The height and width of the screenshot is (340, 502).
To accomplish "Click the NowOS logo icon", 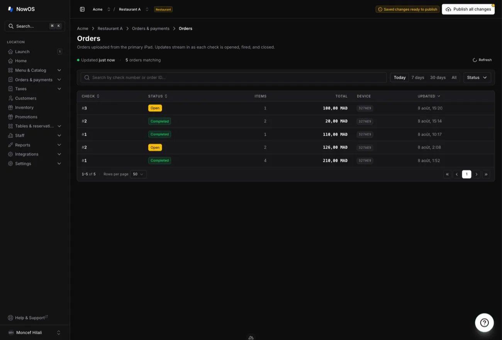I will click(x=10, y=9).
